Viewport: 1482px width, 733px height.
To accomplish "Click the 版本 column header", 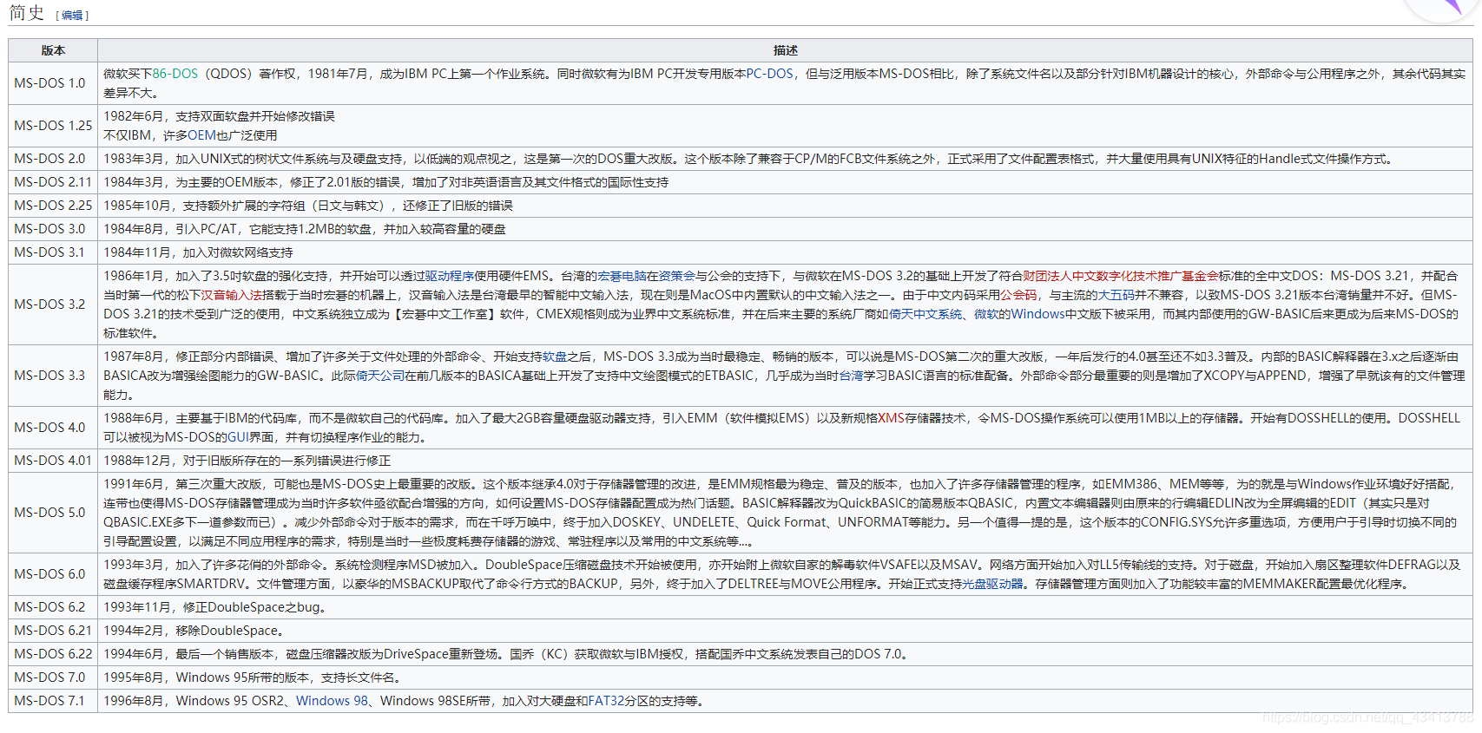I will pyautogui.click(x=53, y=50).
